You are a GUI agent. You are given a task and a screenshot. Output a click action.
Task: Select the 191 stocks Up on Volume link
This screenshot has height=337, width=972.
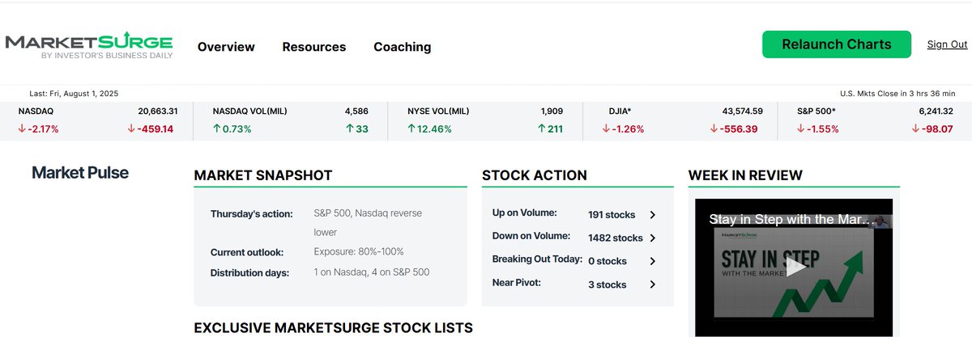tap(612, 215)
